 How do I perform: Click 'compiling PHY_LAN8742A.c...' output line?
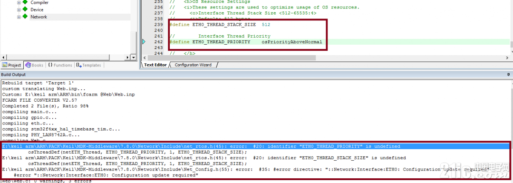(x=41, y=135)
